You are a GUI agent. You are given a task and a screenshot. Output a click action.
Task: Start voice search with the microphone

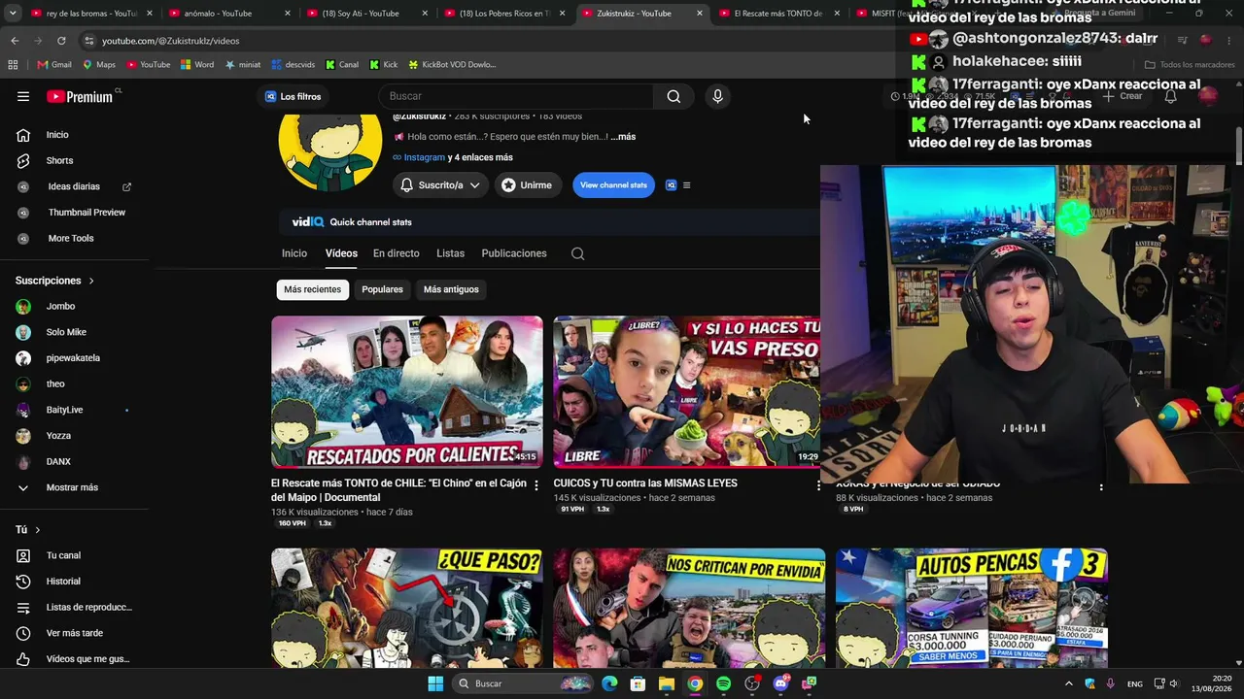pos(717,96)
